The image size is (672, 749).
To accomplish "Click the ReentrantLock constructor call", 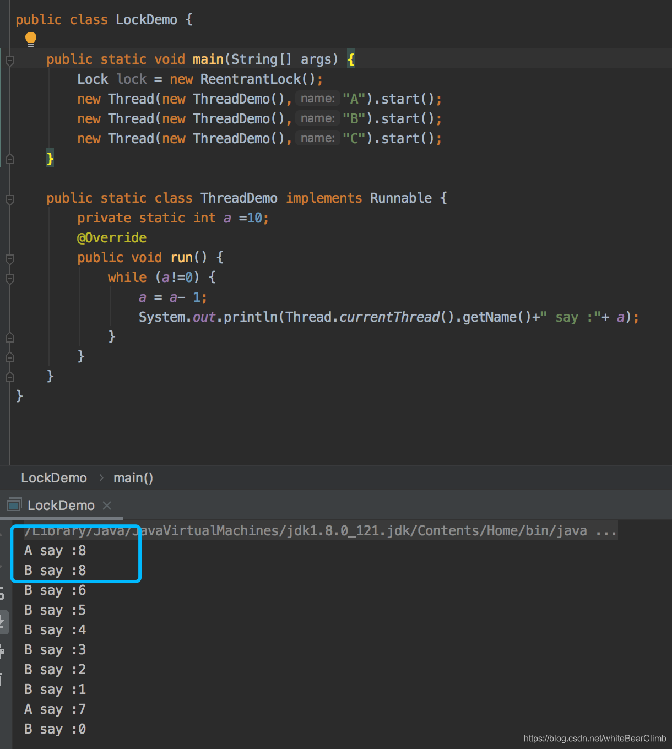I will tap(257, 79).
